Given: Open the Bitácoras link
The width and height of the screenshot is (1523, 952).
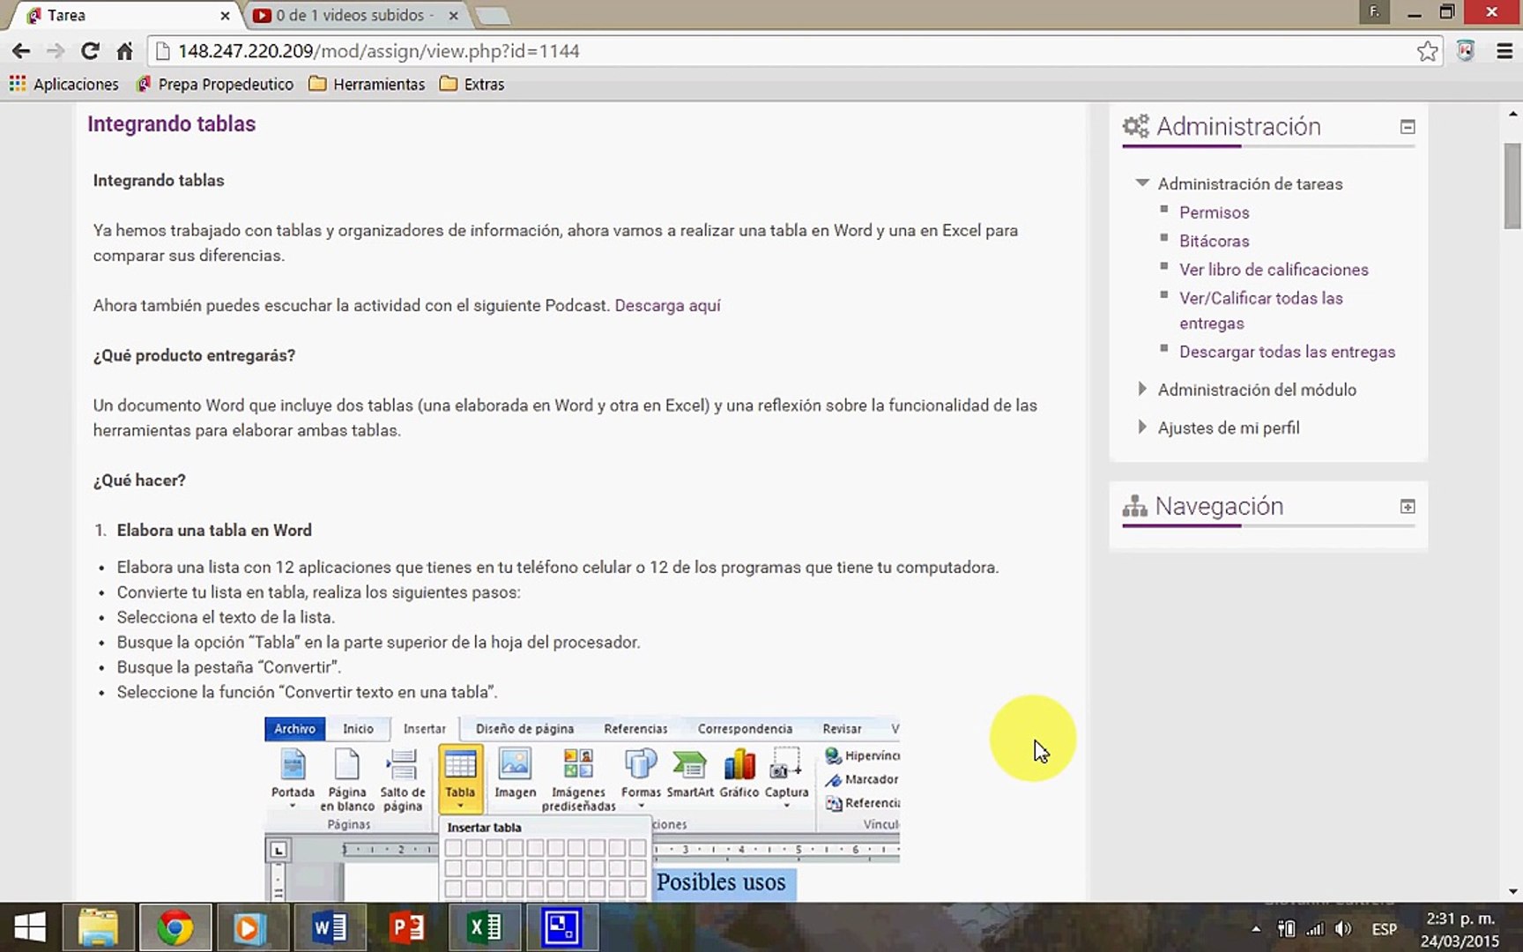Looking at the screenshot, I should [1214, 241].
